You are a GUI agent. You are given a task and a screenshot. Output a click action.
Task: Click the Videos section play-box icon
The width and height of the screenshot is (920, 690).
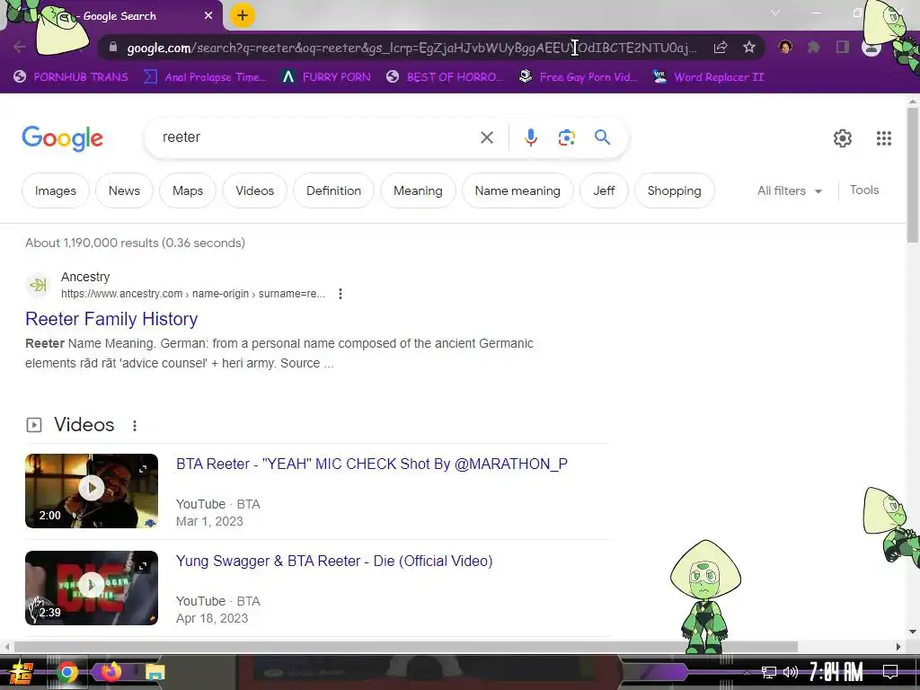34,425
